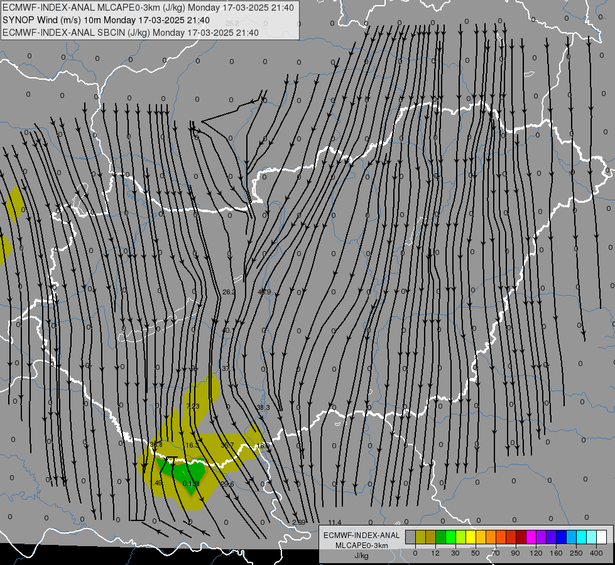This screenshot has width=615, height=565.
Task: Click the legend scale value 70
Action: pos(496,553)
